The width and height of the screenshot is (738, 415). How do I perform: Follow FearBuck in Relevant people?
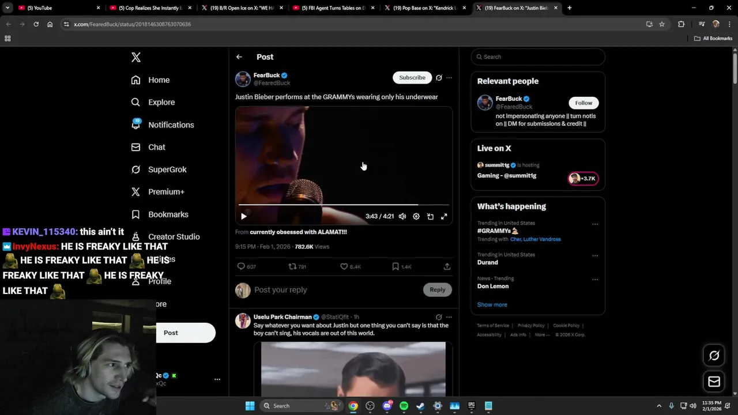(583, 103)
